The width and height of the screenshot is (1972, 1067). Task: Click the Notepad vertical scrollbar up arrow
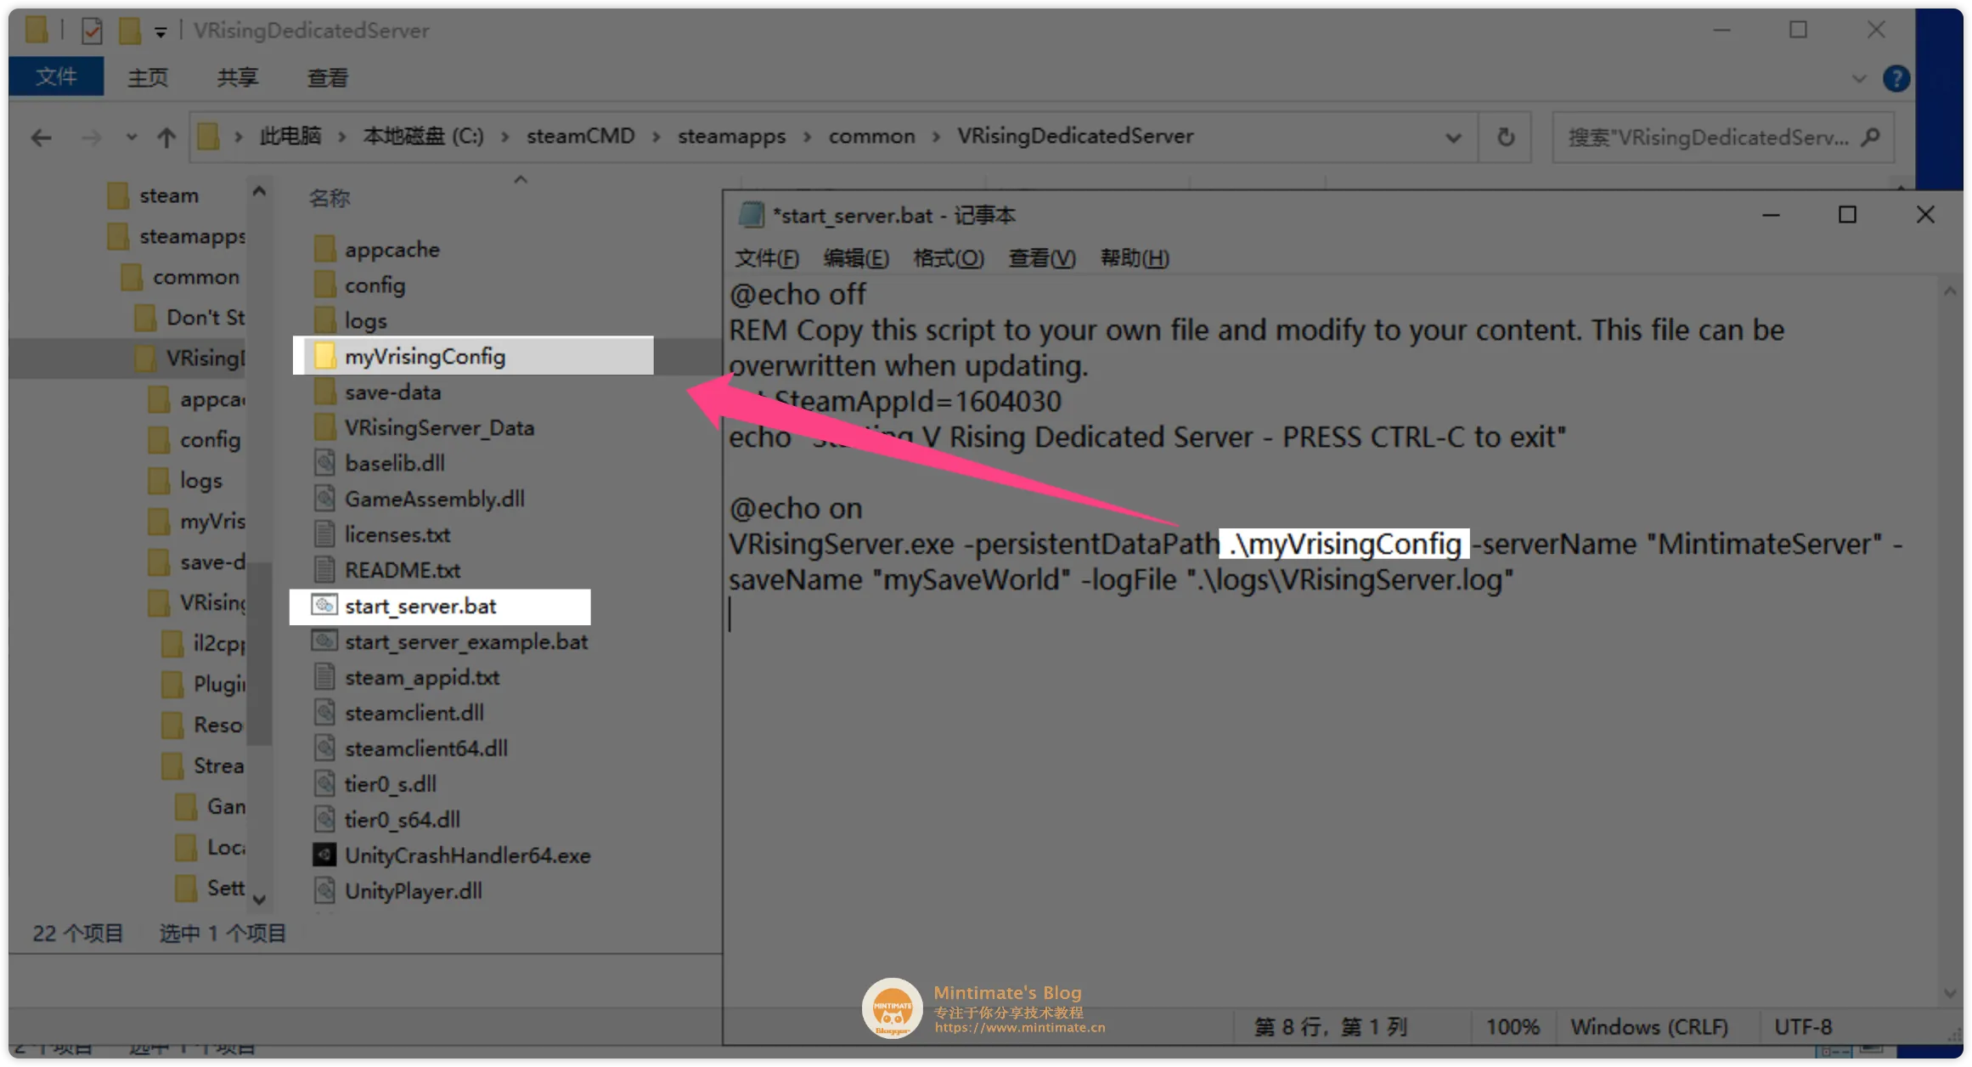click(1950, 291)
